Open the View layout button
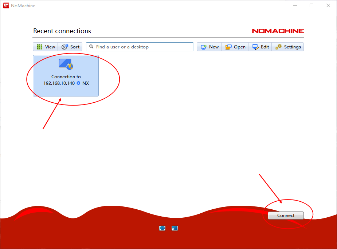This screenshot has height=249, width=337. (45, 47)
